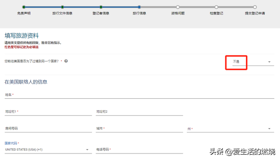Go to the 旅行文件信息 step
Viewport: 280px width, 160px height.
(62, 10)
